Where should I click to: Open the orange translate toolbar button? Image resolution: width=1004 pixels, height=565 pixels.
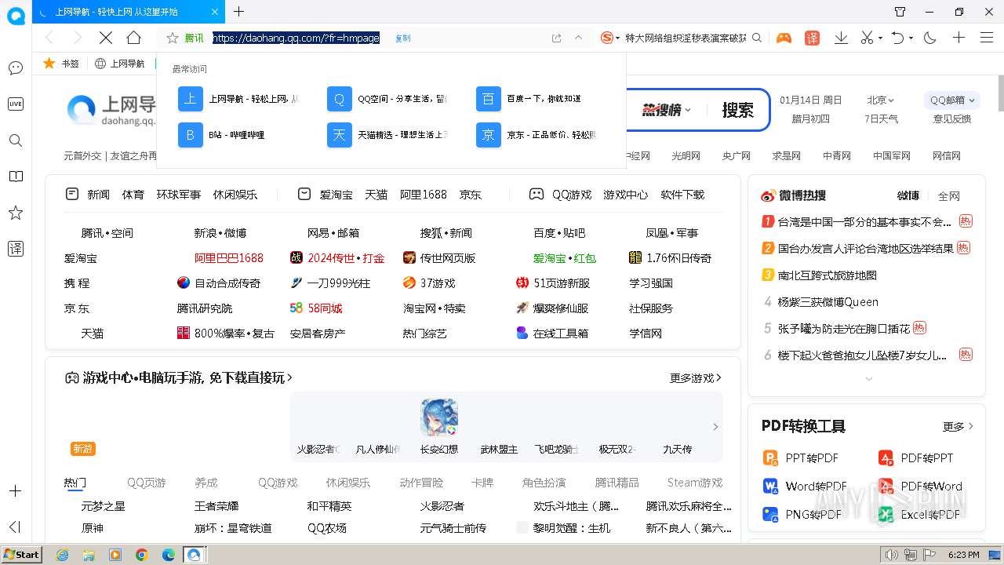pyautogui.click(x=813, y=38)
